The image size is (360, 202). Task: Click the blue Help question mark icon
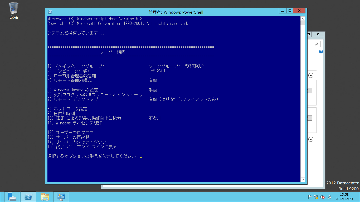click(x=320, y=52)
